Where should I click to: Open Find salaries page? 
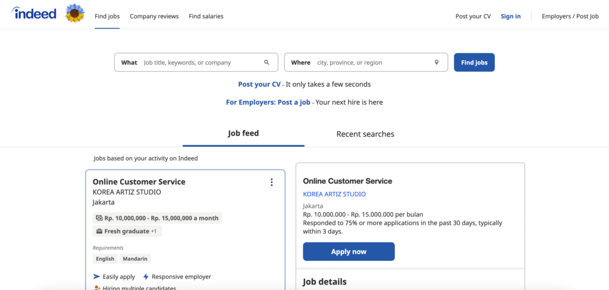[206, 16]
